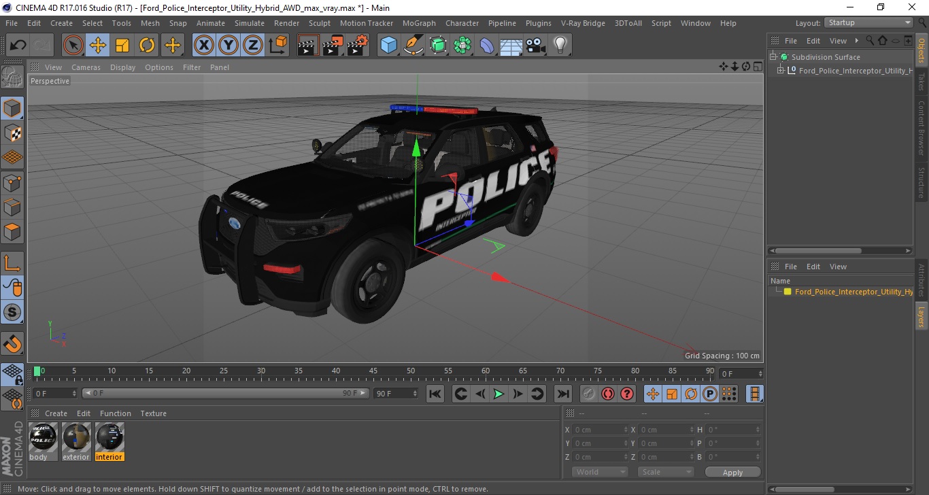
Task: Click yellow layer color swatch
Action: 788,292
